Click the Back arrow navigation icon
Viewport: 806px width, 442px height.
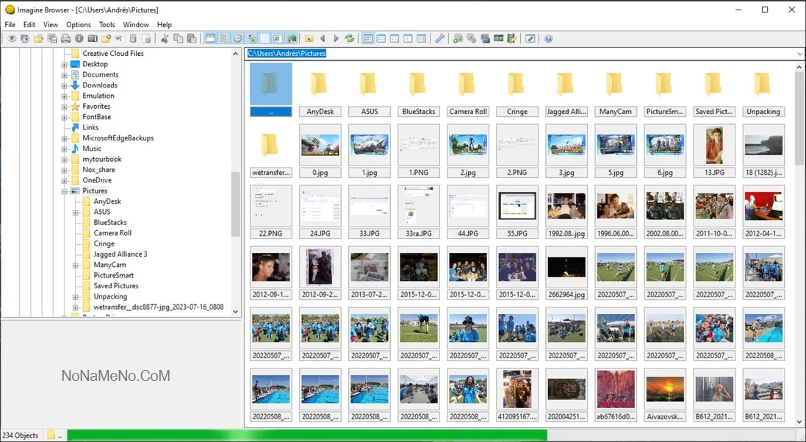(x=323, y=39)
